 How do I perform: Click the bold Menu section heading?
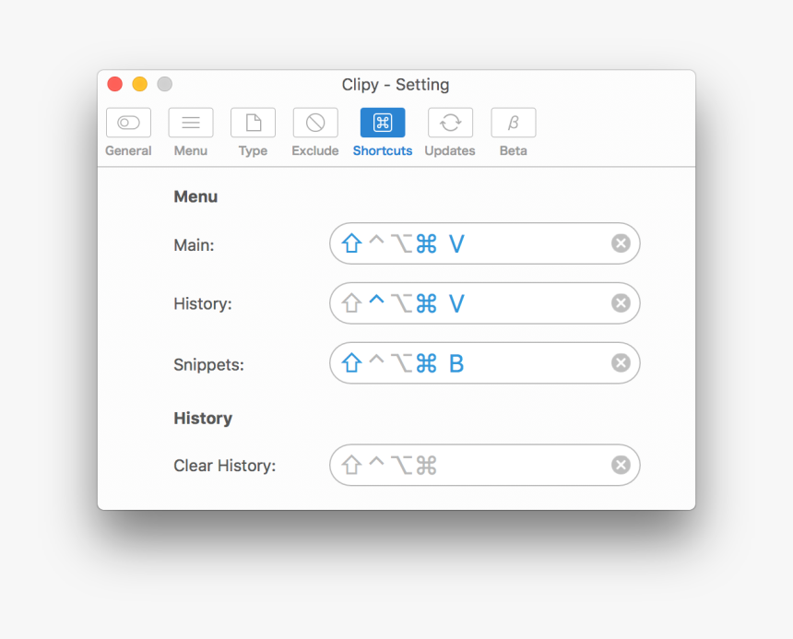[x=195, y=196]
